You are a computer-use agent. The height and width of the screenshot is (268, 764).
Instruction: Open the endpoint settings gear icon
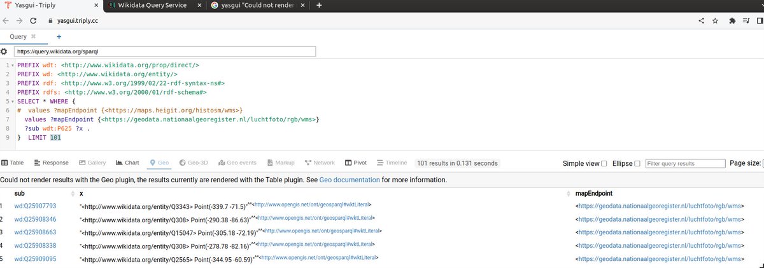(4, 51)
